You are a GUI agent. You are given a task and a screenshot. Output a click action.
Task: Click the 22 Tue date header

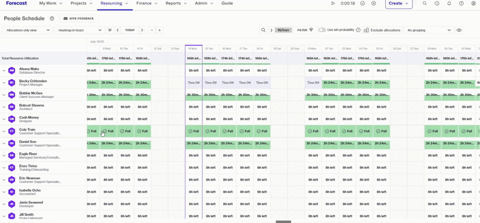(330, 49)
